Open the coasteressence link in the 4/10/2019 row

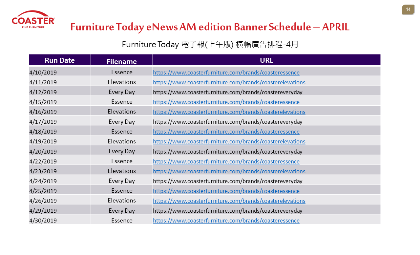tap(226, 73)
